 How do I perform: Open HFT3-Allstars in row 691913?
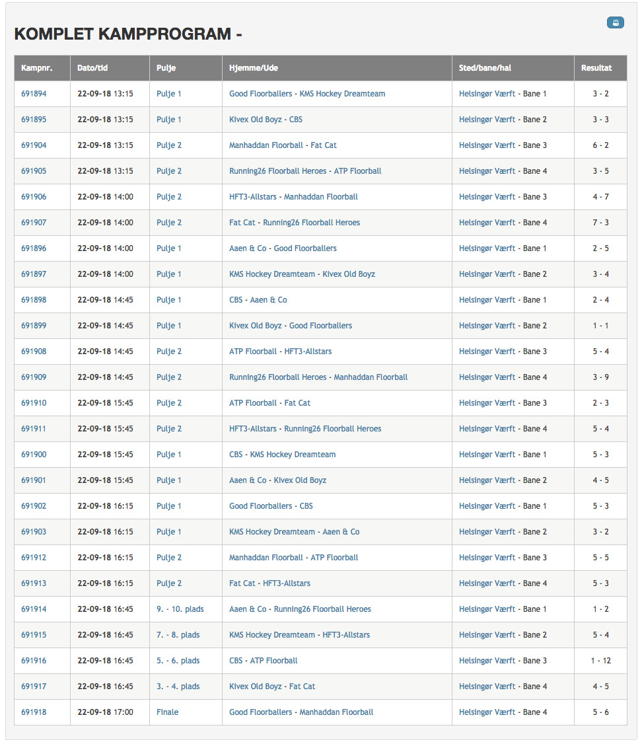287,583
